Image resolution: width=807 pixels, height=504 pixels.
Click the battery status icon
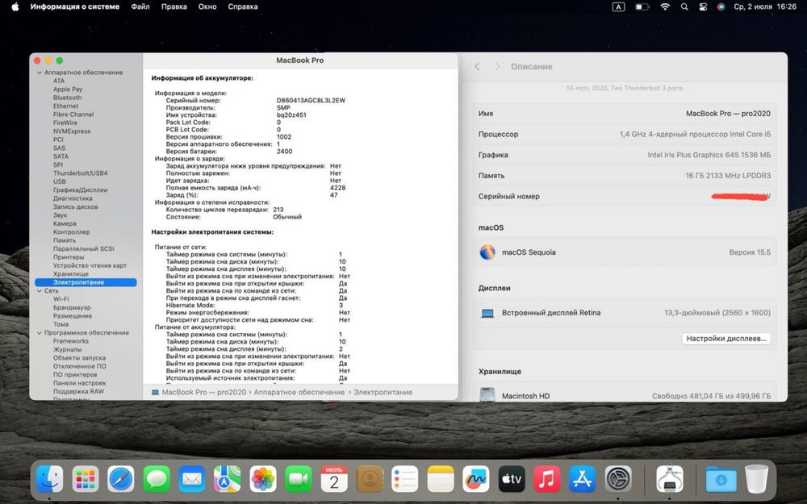(642, 6)
